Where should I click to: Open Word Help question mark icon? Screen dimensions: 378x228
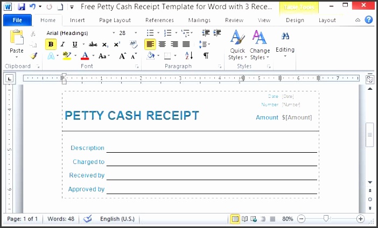click(x=369, y=20)
